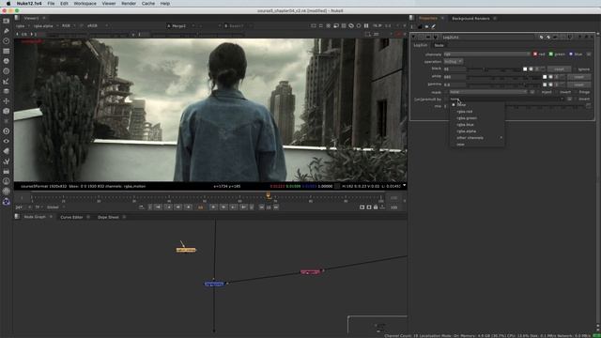This screenshot has width=601, height=338.
Task: Toggle the red channel checkbox
Action: (x=535, y=54)
